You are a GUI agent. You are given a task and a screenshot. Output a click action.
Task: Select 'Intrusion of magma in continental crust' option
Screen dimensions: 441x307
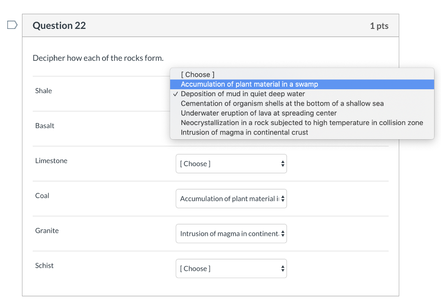tap(302, 132)
